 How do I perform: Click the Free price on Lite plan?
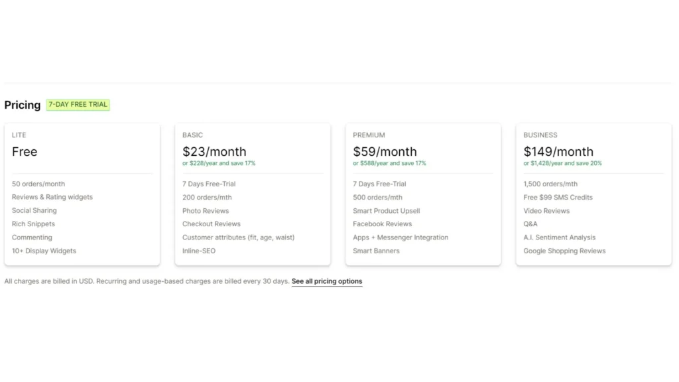(25, 152)
